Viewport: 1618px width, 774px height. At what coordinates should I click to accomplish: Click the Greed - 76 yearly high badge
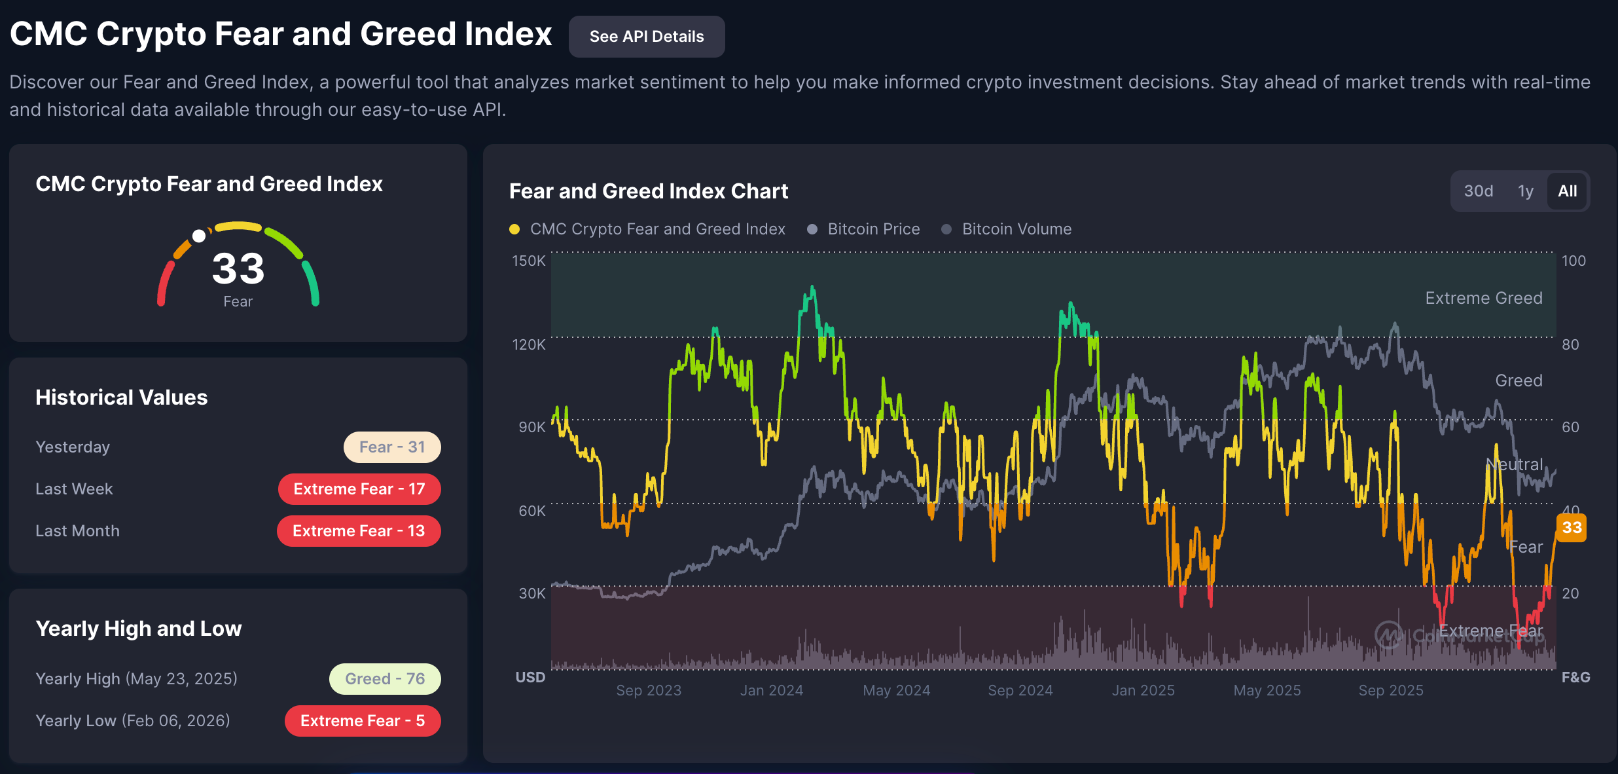[x=384, y=679]
